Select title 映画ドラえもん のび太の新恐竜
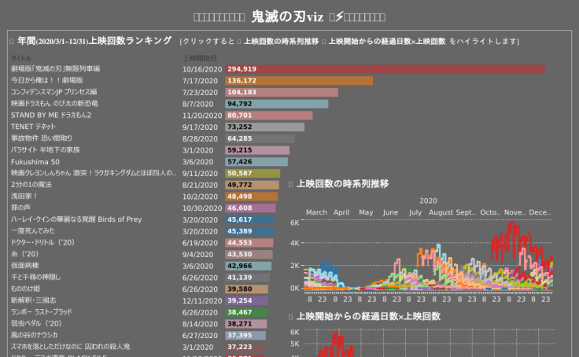The width and height of the screenshot is (579, 357). (x=54, y=104)
